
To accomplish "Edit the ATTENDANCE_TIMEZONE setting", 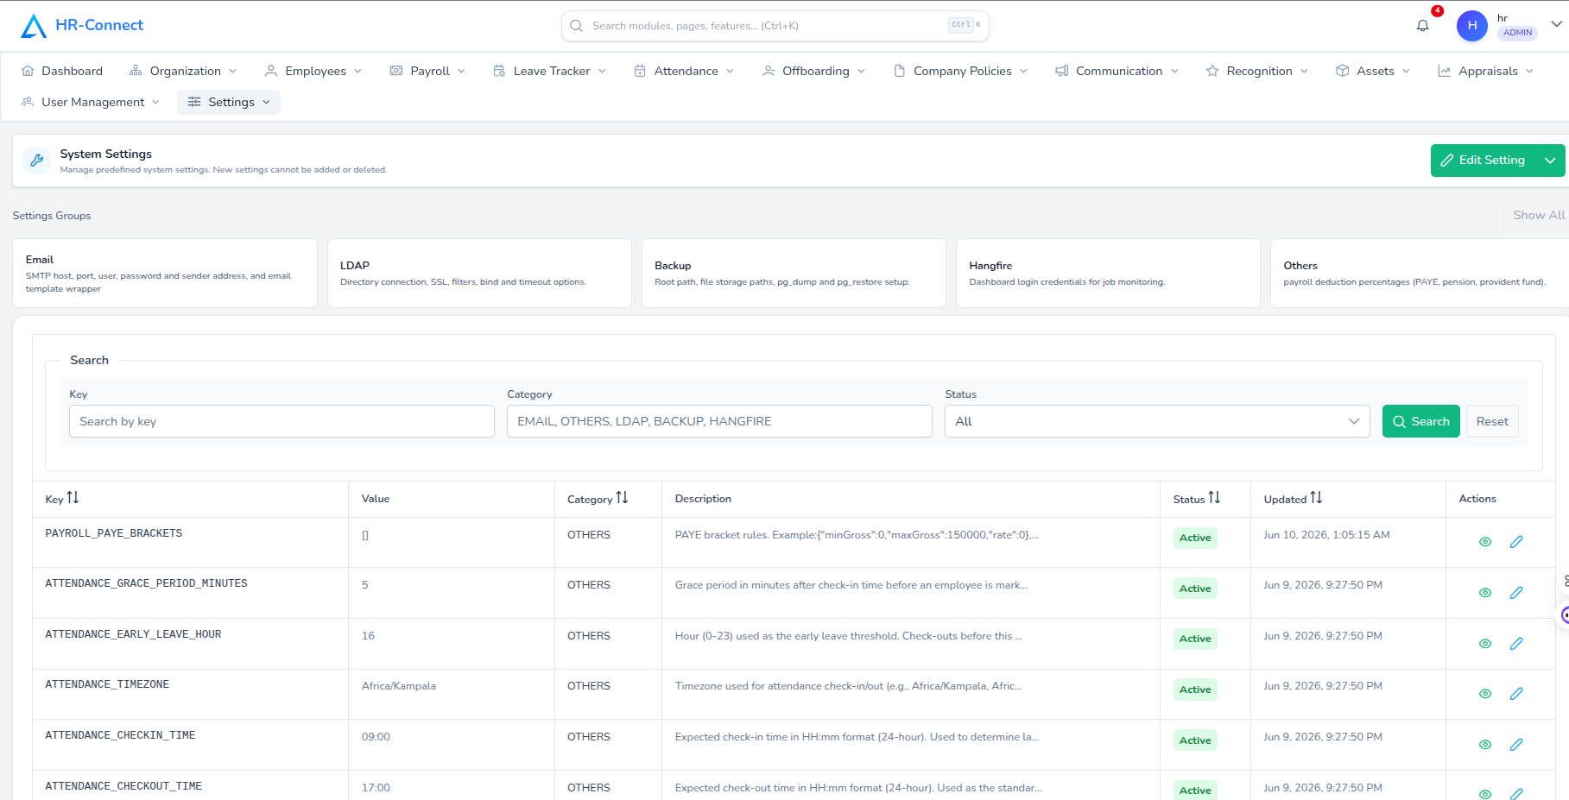I will click(x=1516, y=694).
